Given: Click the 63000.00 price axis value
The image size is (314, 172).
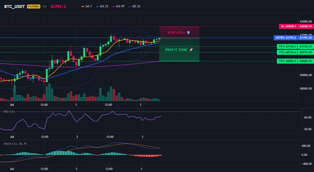Looking at the screenshot, I should [x=306, y=21].
